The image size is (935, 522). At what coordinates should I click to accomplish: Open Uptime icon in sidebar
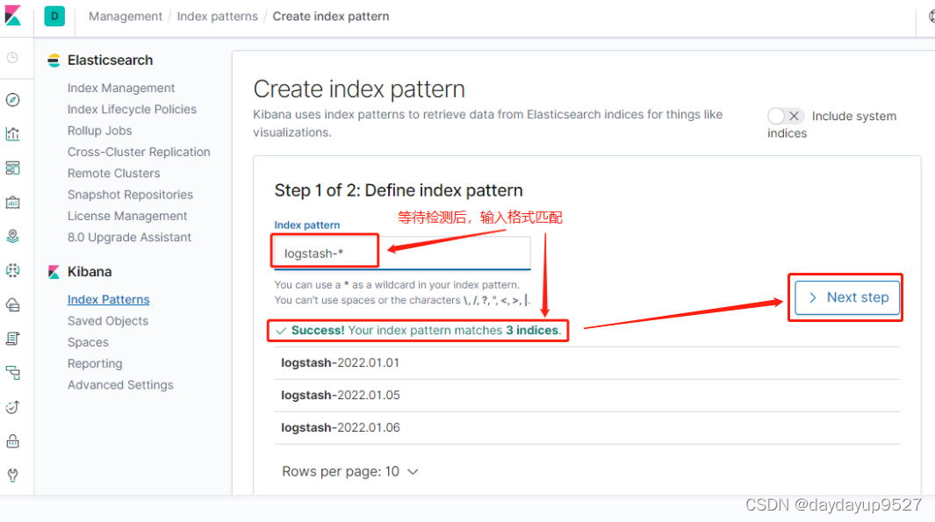pyautogui.click(x=12, y=408)
